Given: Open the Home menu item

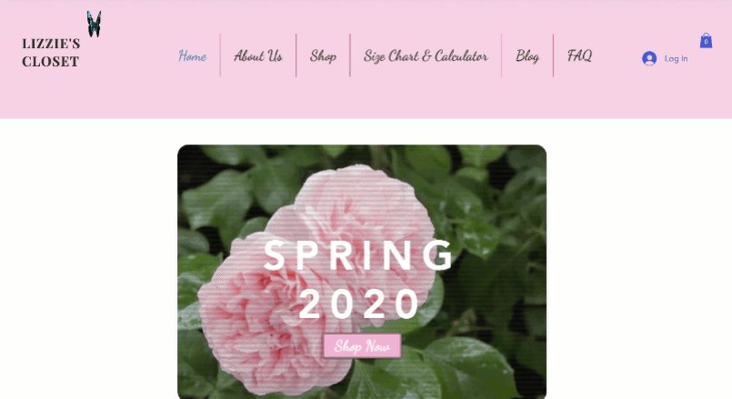Looking at the screenshot, I should click(193, 56).
